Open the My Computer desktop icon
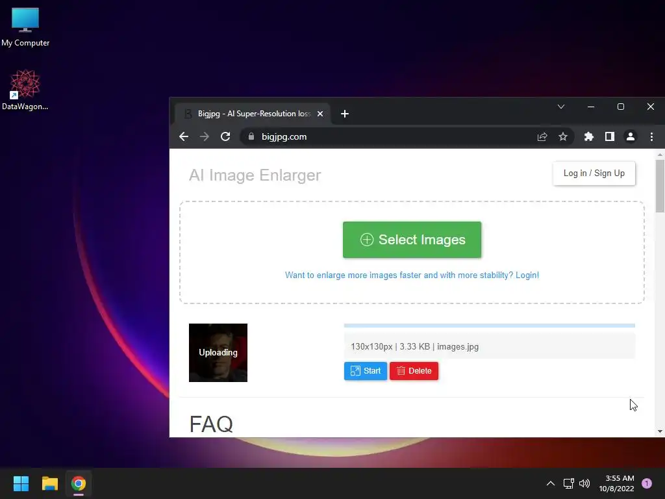The image size is (665, 499). 25,27
